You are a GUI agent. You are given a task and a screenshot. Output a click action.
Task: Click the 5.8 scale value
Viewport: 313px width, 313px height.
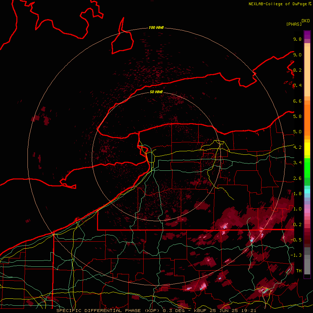tap(297, 117)
